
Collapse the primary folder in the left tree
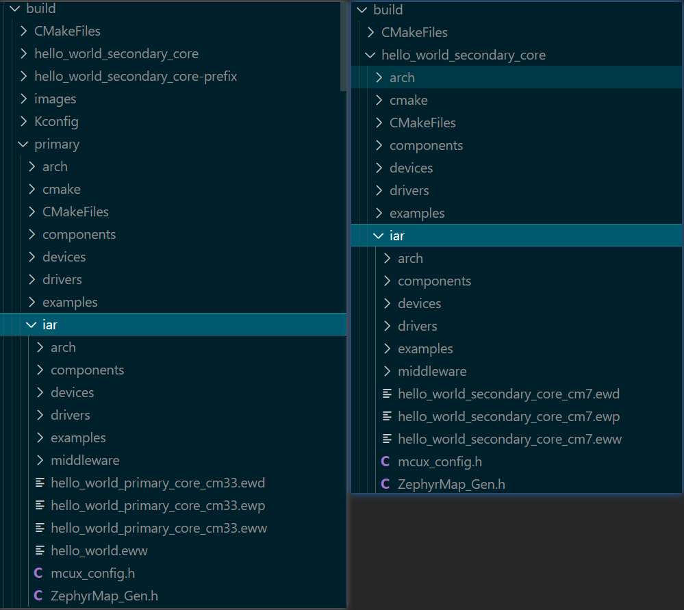point(23,144)
